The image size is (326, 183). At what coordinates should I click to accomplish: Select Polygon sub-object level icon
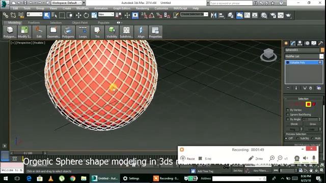(x=308, y=104)
